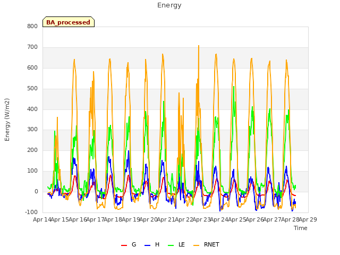Image resolution: width=340 pixels, height=255 pixels.
Task: Select the LE legend label
Action: click(182, 244)
